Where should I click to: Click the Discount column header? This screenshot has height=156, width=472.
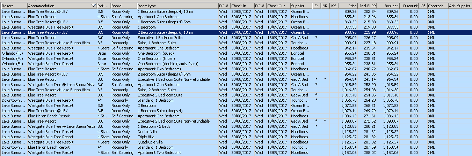tap(410, 6)
